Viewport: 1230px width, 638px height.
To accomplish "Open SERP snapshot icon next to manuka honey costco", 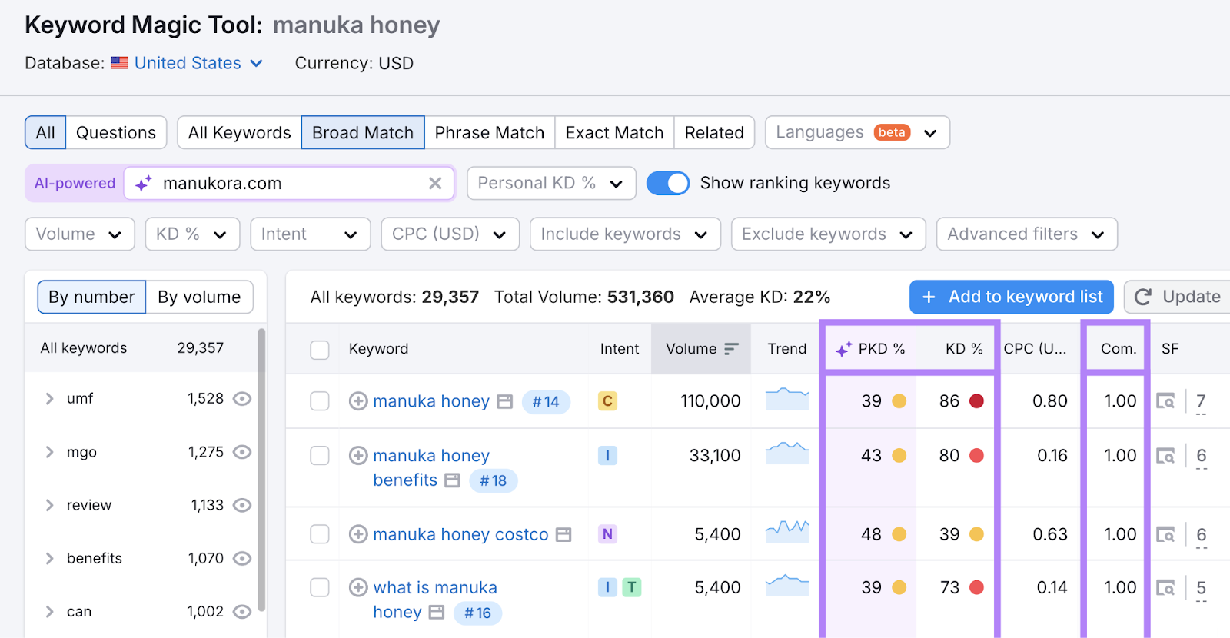I will (563, 534).
